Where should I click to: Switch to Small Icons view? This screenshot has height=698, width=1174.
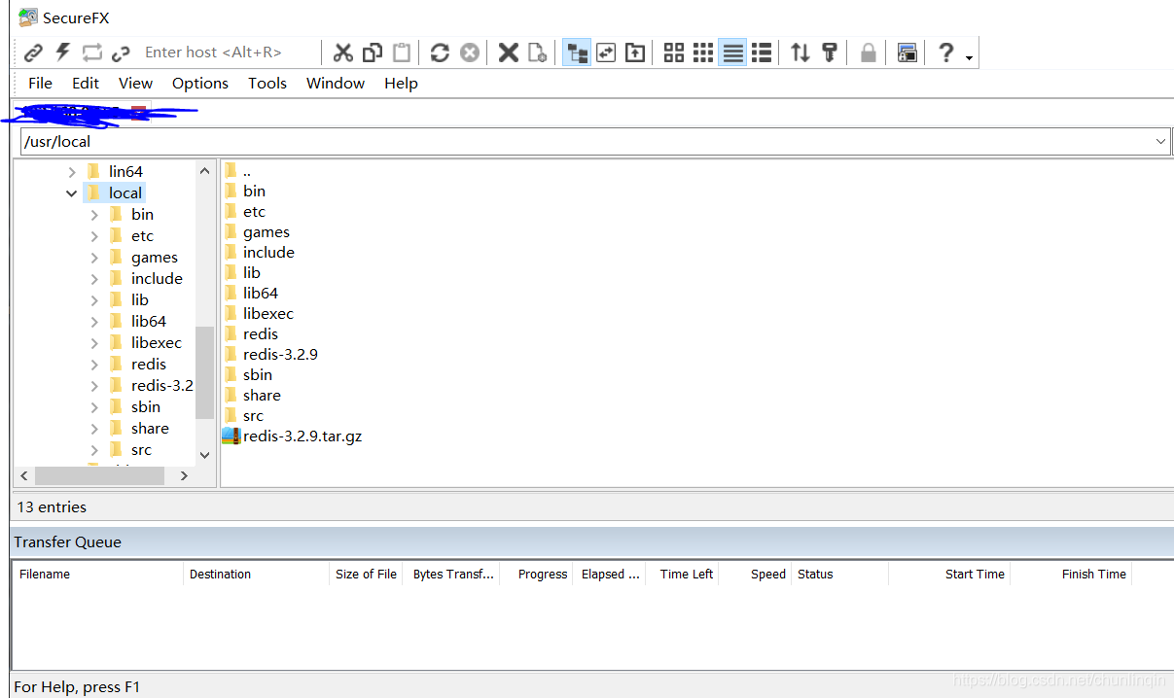pyautogui.click(x=703, y=52)
